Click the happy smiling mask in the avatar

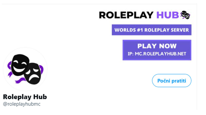(20, 65)
